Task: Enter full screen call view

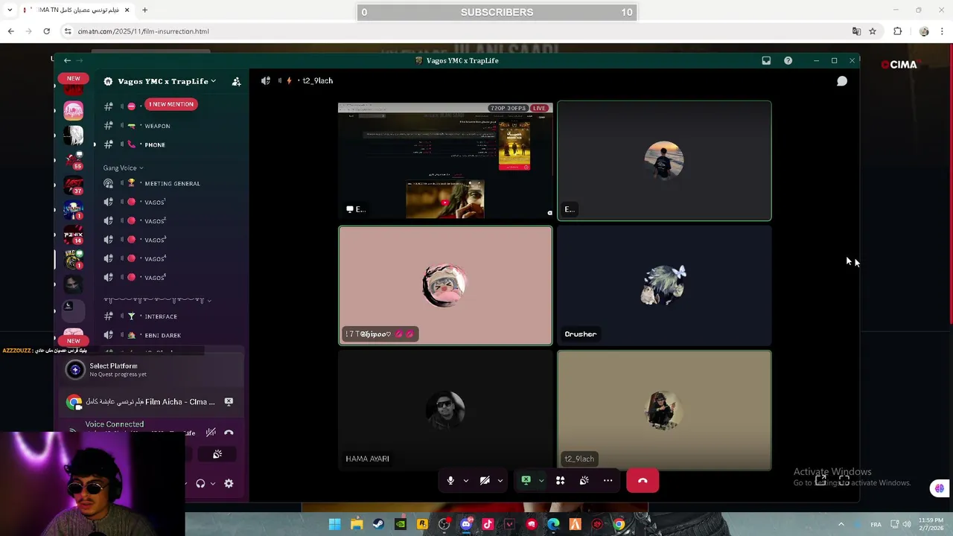Action: (x=844, y=481)
